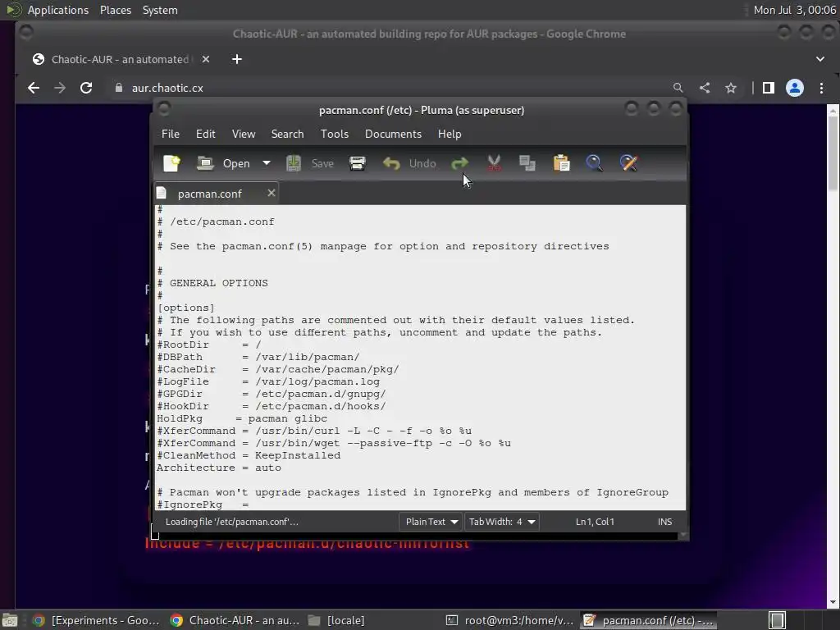840x630 pixels.
Task: Open Chrome's three-dot menu
Action: (821, 88)
